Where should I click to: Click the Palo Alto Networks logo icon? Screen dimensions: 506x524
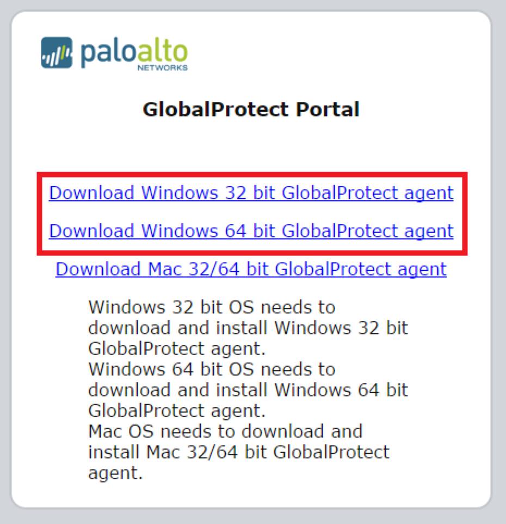click(57, 52)
